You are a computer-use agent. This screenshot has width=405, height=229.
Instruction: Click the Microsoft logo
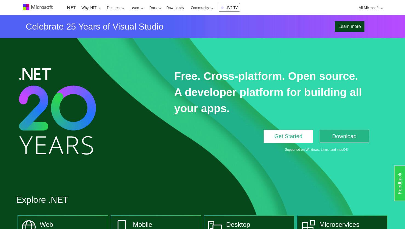[38, 7]
